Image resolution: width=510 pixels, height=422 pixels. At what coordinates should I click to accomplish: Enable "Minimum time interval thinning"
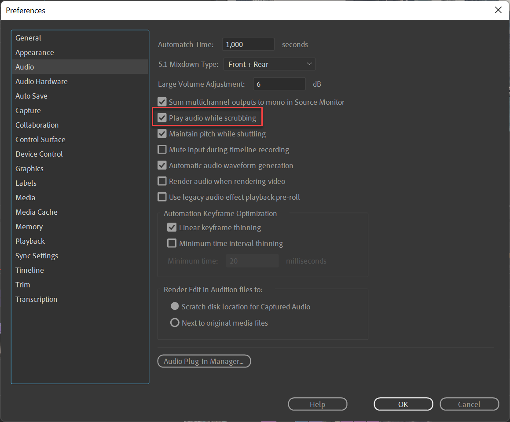(x=172, y=243)
